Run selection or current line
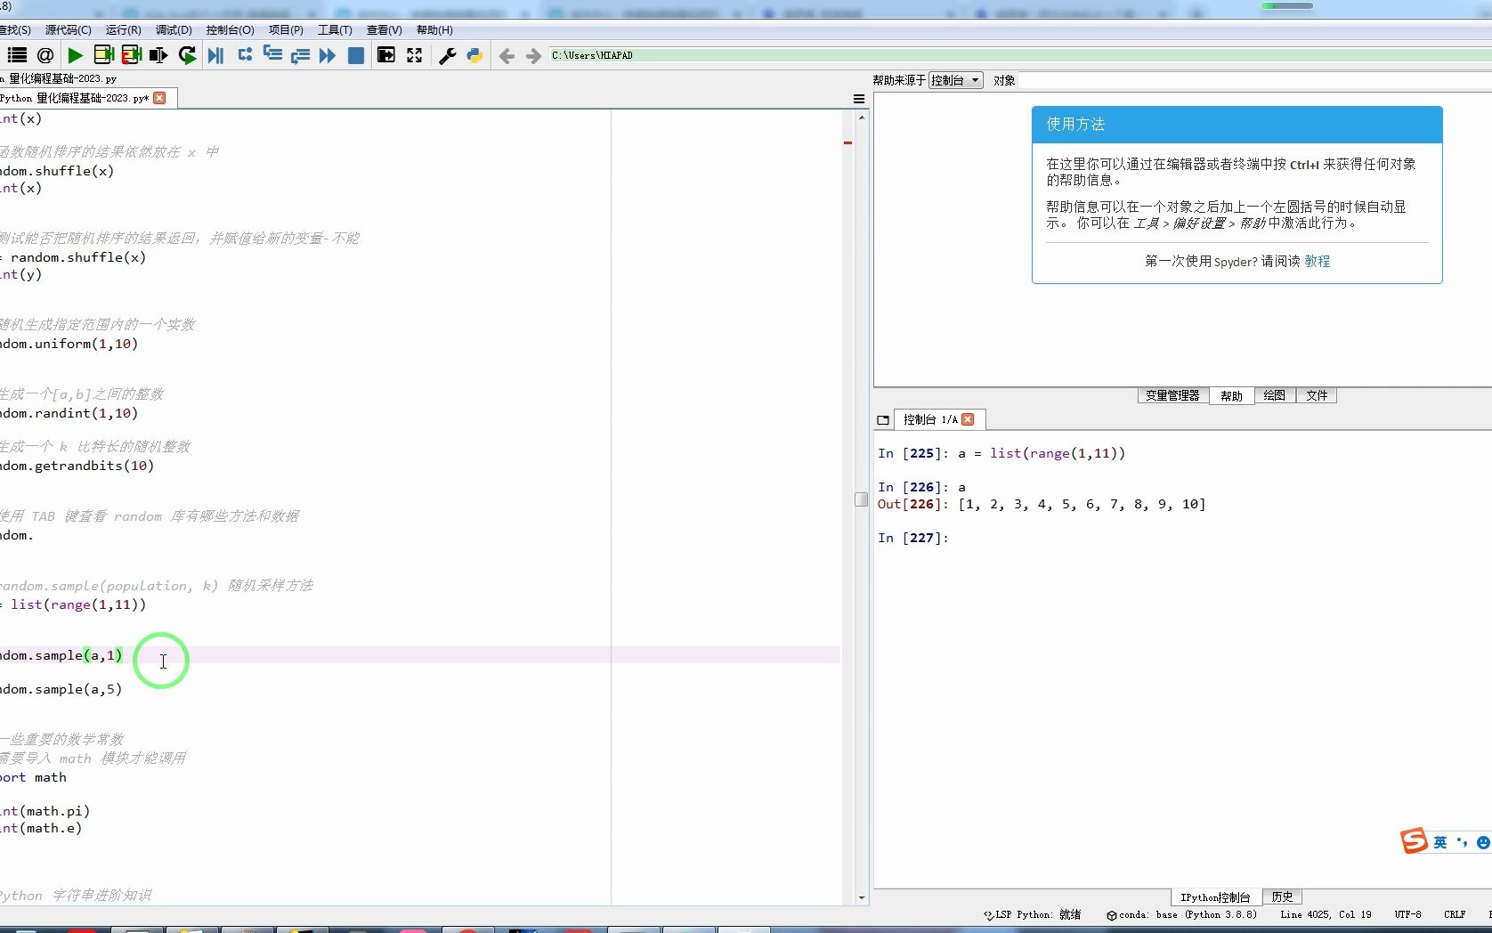Image resolution: width=1492 pixels, height=933 pixels. click(158, 55)
